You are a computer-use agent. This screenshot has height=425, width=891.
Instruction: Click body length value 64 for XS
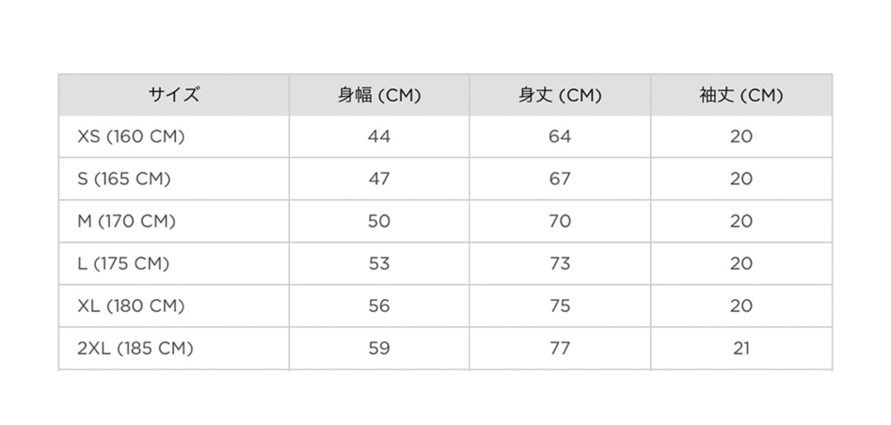[560, 136]
